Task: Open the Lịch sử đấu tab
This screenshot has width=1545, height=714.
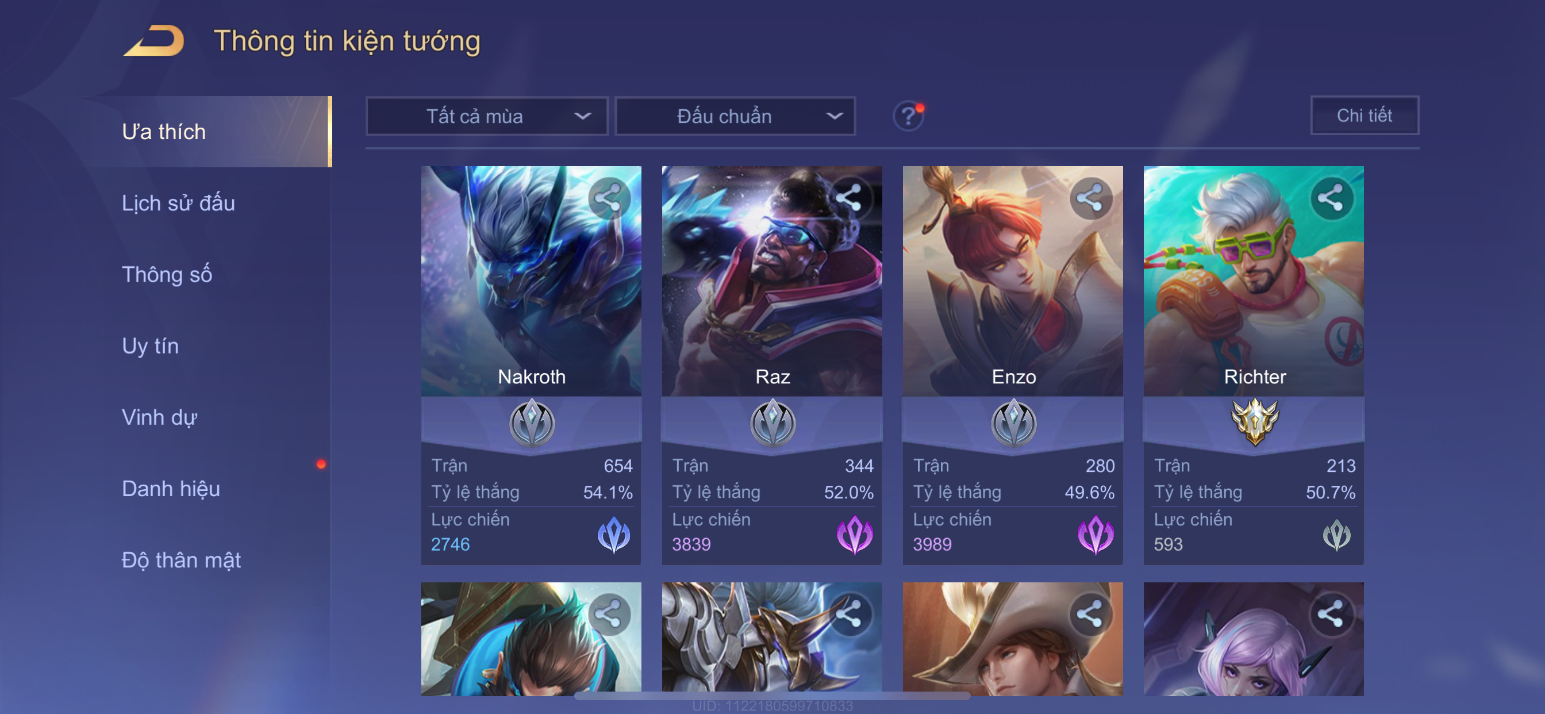Action: tap(178, 203)
